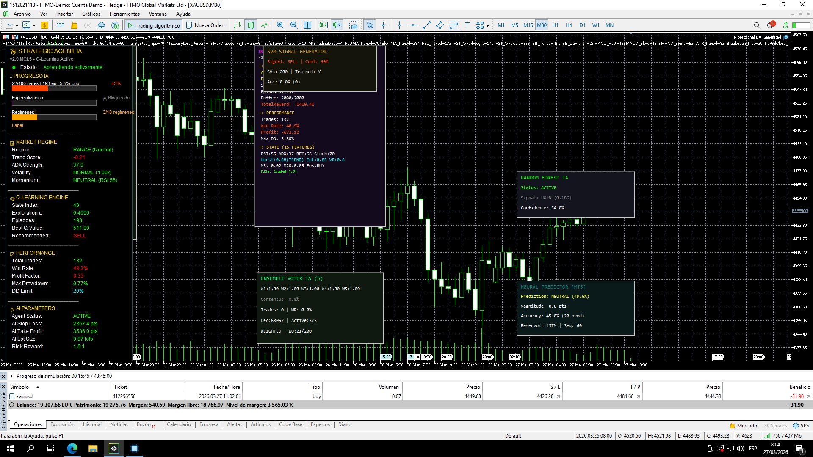Select the crosshair tool
Screen dimensions: 813x457
click(x=383, y=25)
